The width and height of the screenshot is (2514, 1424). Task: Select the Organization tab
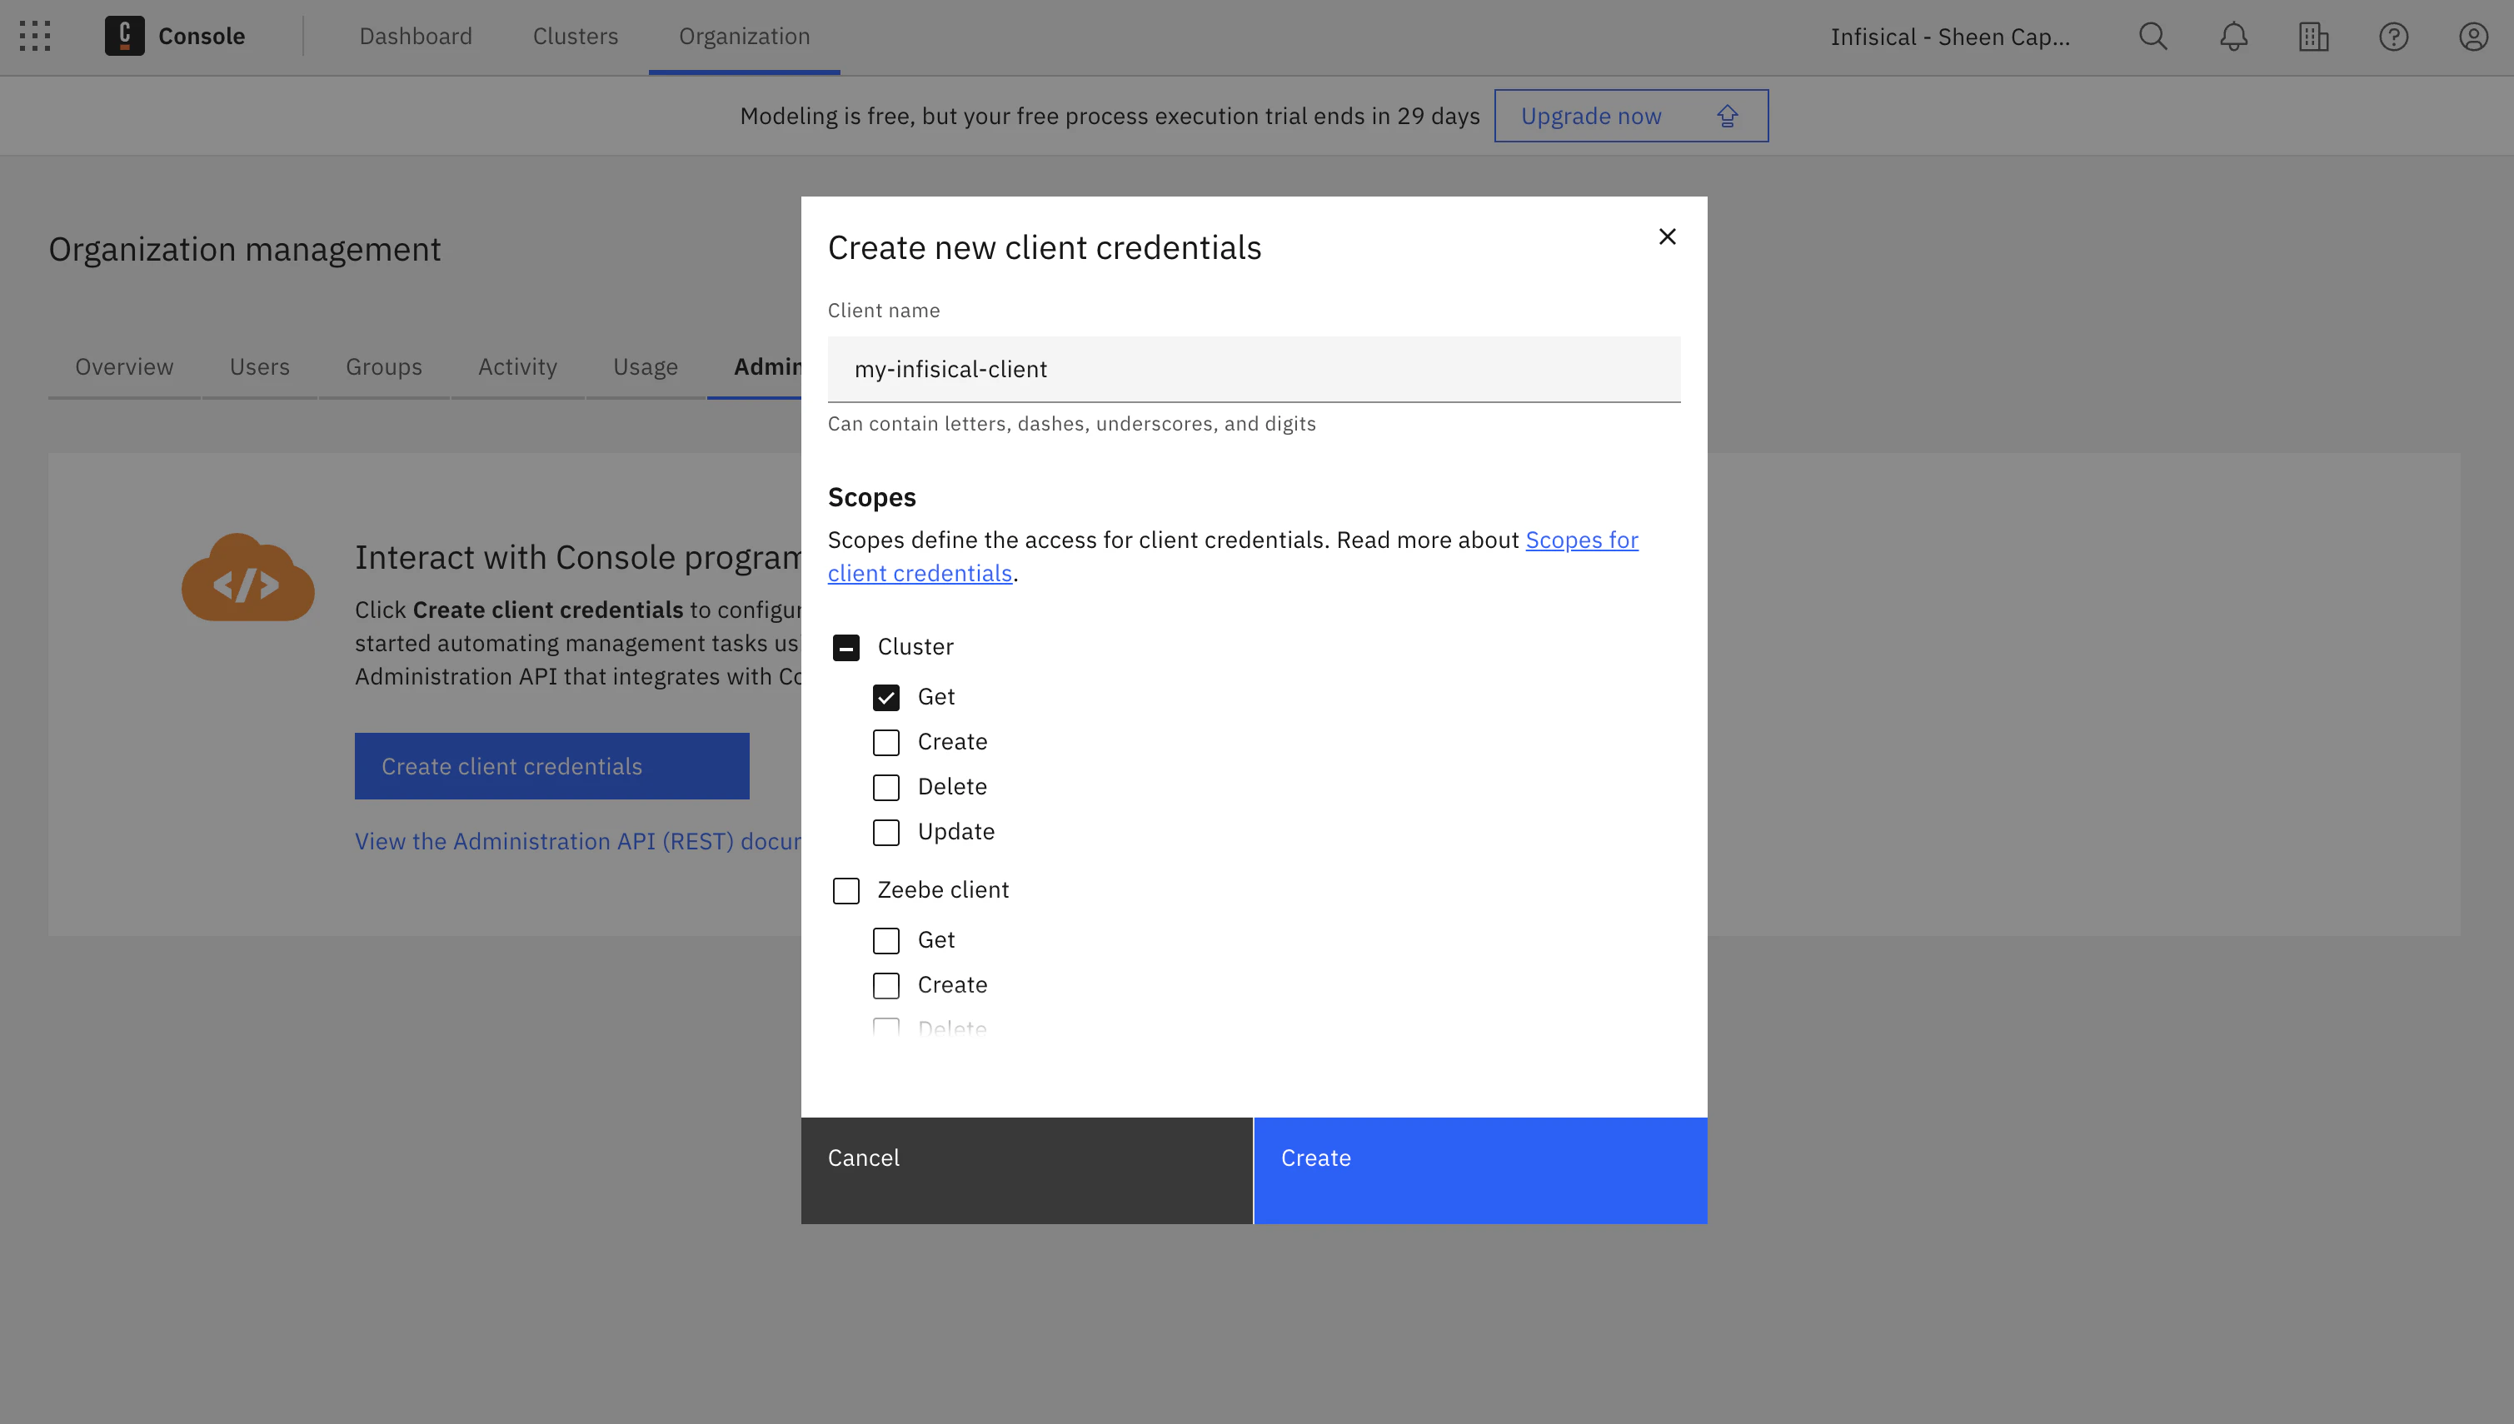(745, 36)
